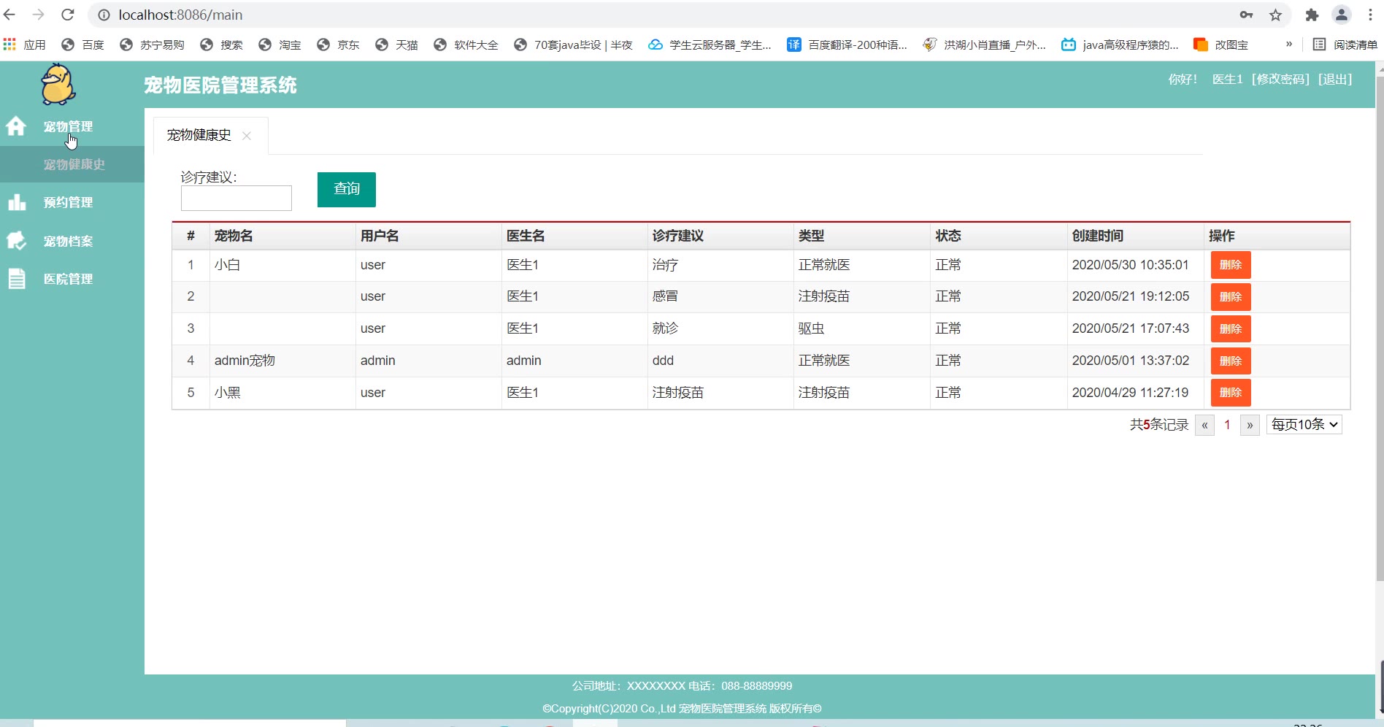Click the green 查询 button
Viewport: 1384px width, 727px height.
coord(347,189)
